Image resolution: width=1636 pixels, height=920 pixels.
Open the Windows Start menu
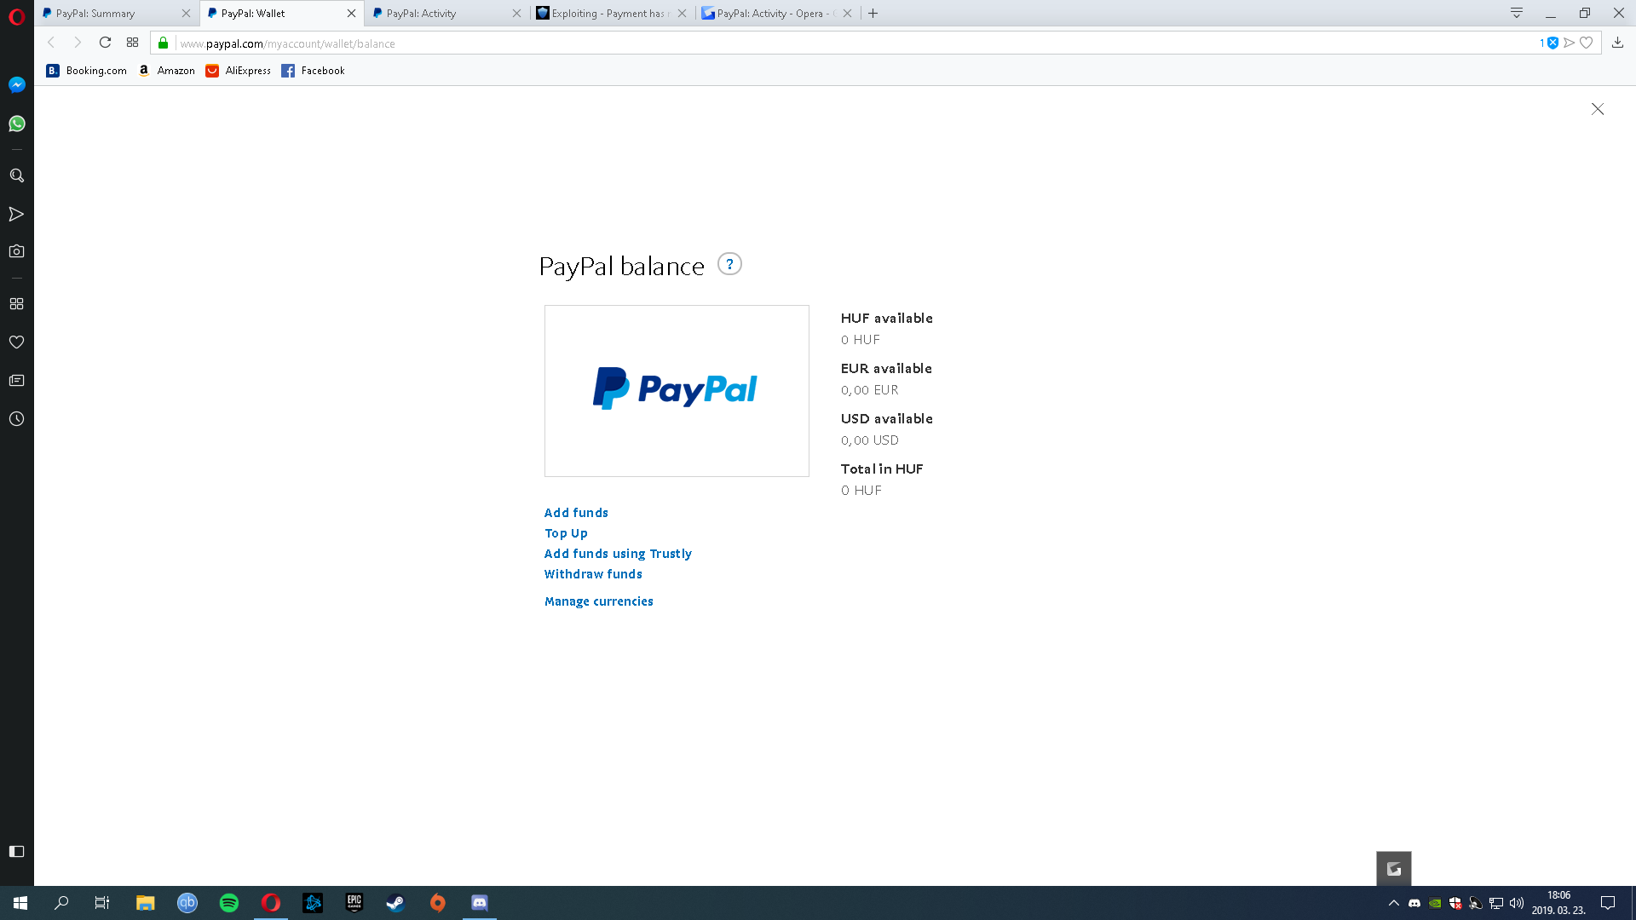[x=20, y=903]
